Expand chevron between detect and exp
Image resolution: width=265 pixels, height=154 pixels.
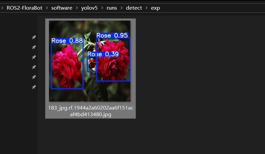(x=146, y=8)
